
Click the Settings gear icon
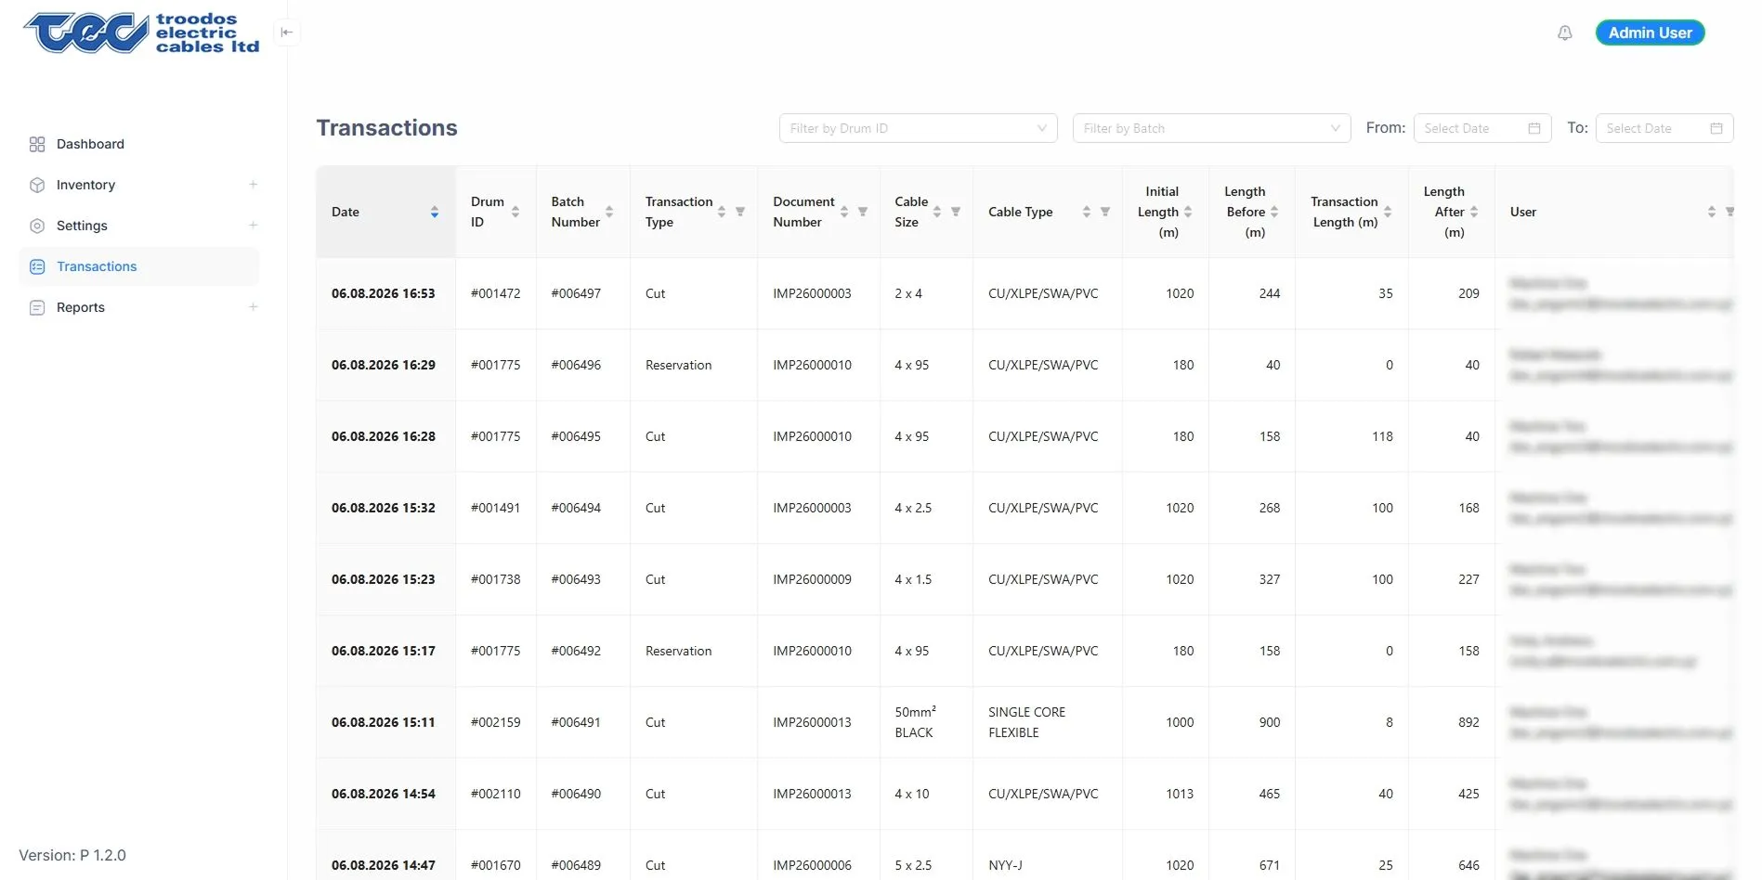click(37, 226)
